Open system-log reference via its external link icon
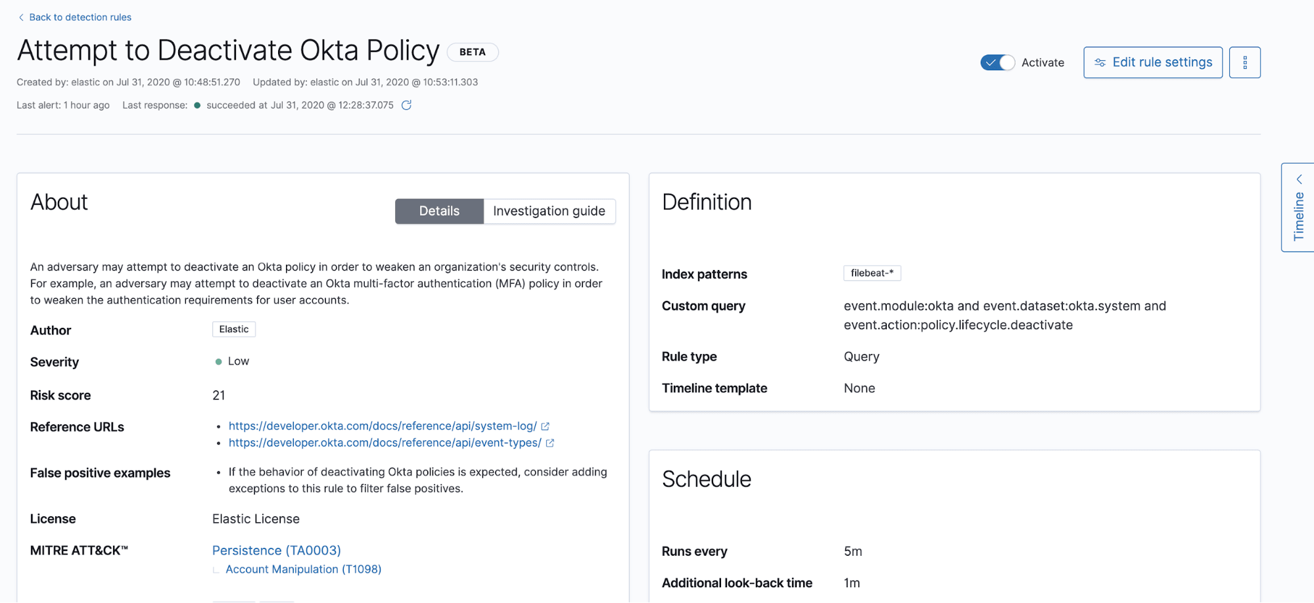 click(x=546, y=426)
